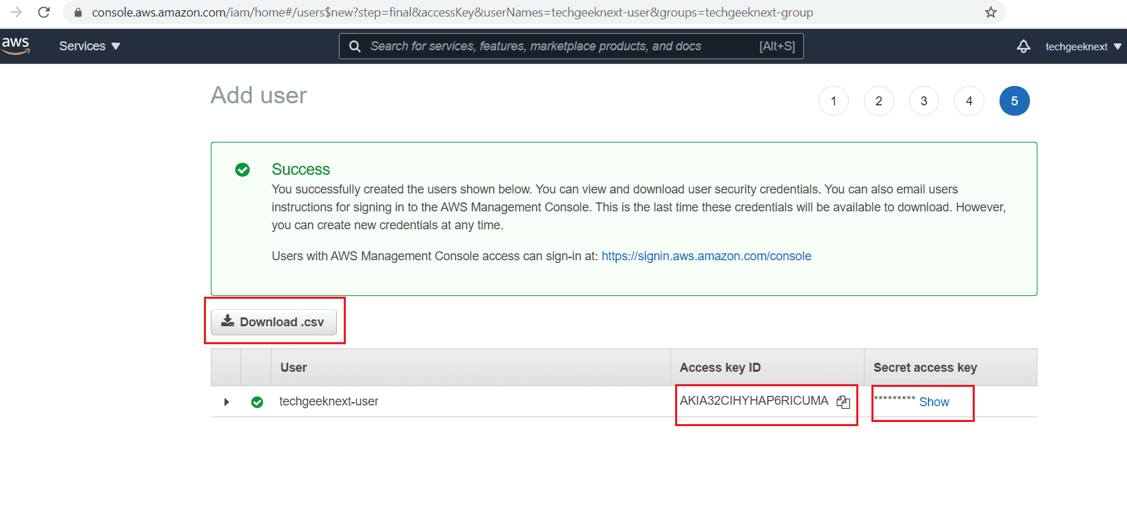Click the green success check beside techgeeknext-user

point(257,402)
